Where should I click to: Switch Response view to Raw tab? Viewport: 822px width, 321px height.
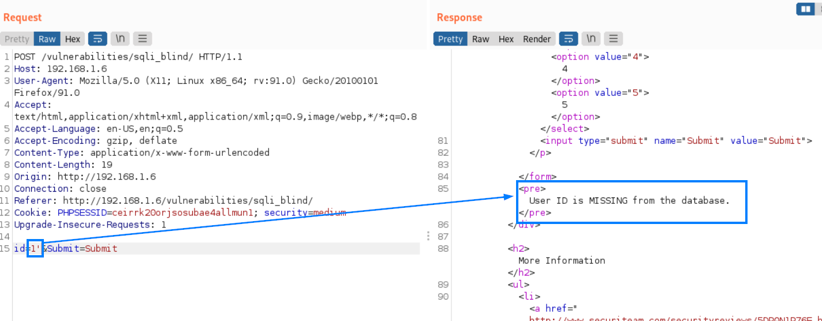(480, 39)
